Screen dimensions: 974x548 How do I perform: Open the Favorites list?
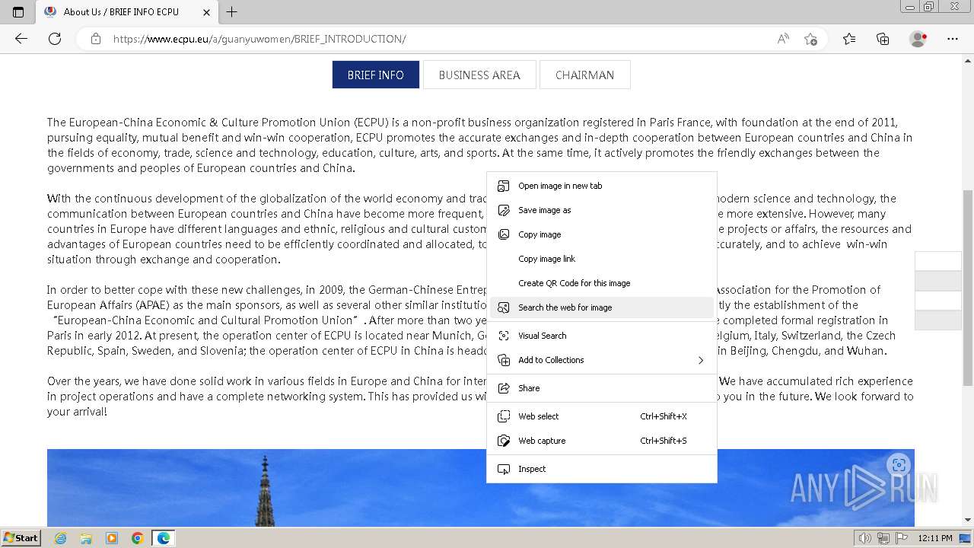point(849,39)
